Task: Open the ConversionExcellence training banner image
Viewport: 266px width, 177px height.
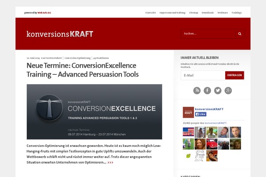Action: 94,112
